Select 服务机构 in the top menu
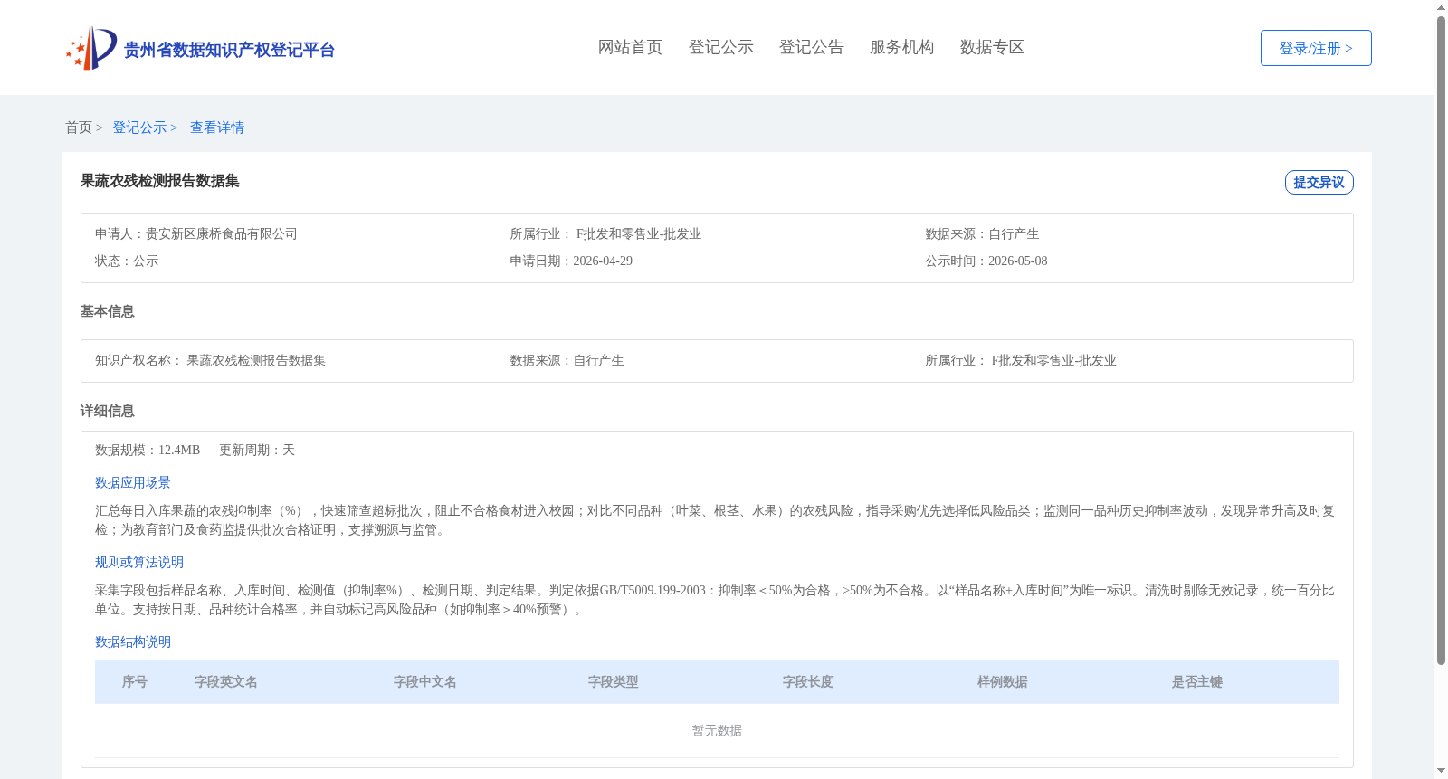 901,47
